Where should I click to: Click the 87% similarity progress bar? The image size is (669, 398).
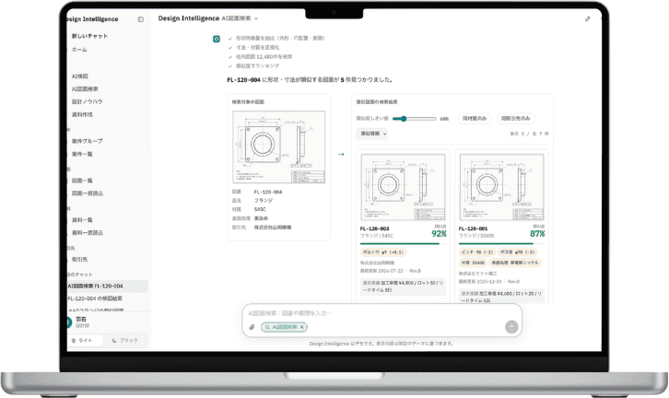click(501, 243)
